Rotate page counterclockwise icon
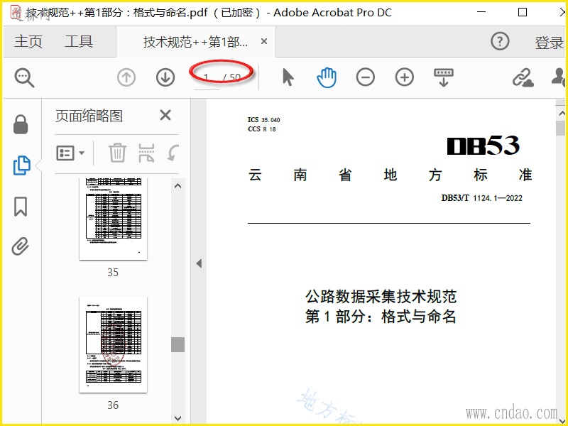The height and width of the screenshot is (426, 568). (173, 153)
